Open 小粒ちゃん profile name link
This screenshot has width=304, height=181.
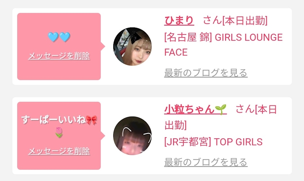tap(195, 109)
